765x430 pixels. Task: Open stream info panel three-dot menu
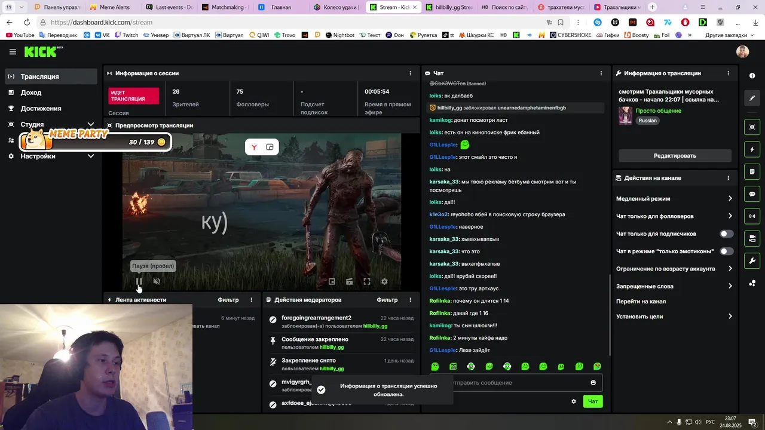tap(728, 73)
